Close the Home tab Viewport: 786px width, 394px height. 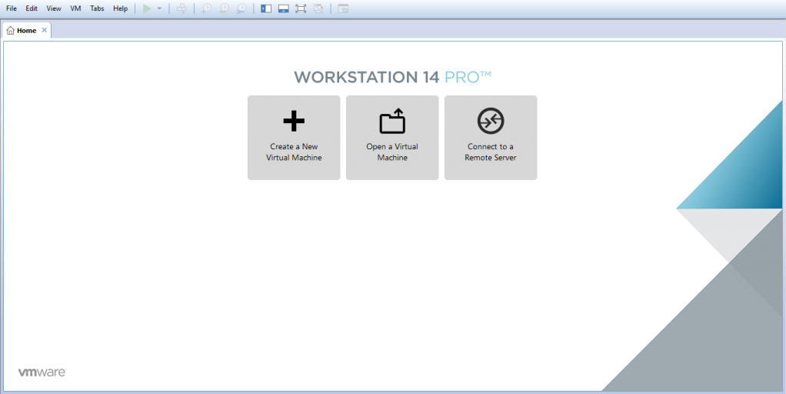point(44,30)
